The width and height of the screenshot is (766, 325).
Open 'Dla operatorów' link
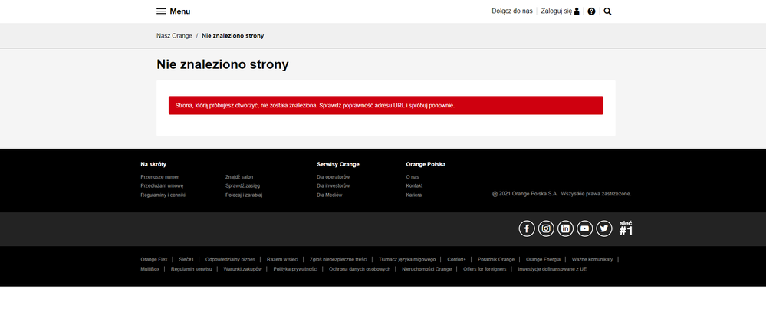[333, 176]
